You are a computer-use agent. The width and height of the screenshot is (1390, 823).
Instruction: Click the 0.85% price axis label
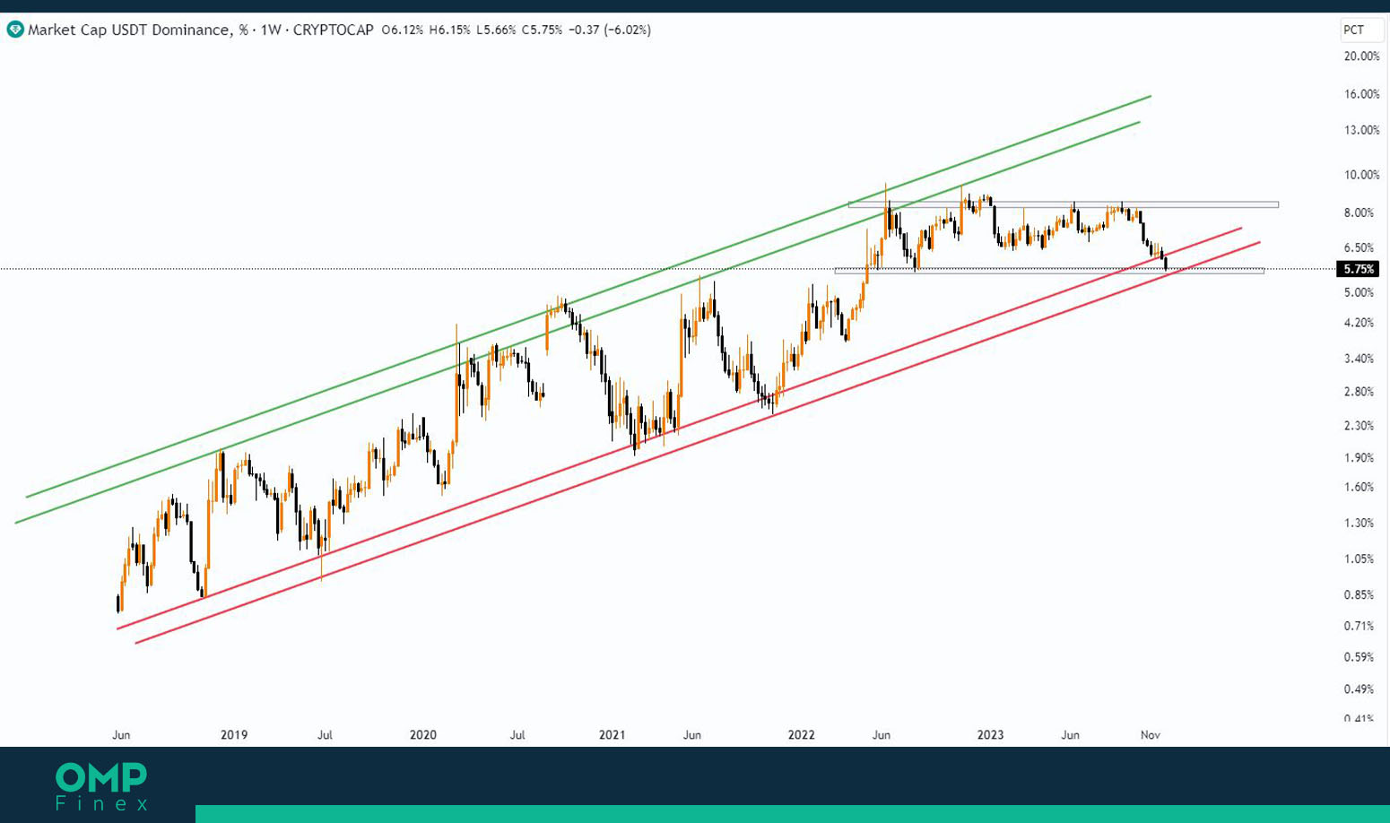coord(1359,595)
